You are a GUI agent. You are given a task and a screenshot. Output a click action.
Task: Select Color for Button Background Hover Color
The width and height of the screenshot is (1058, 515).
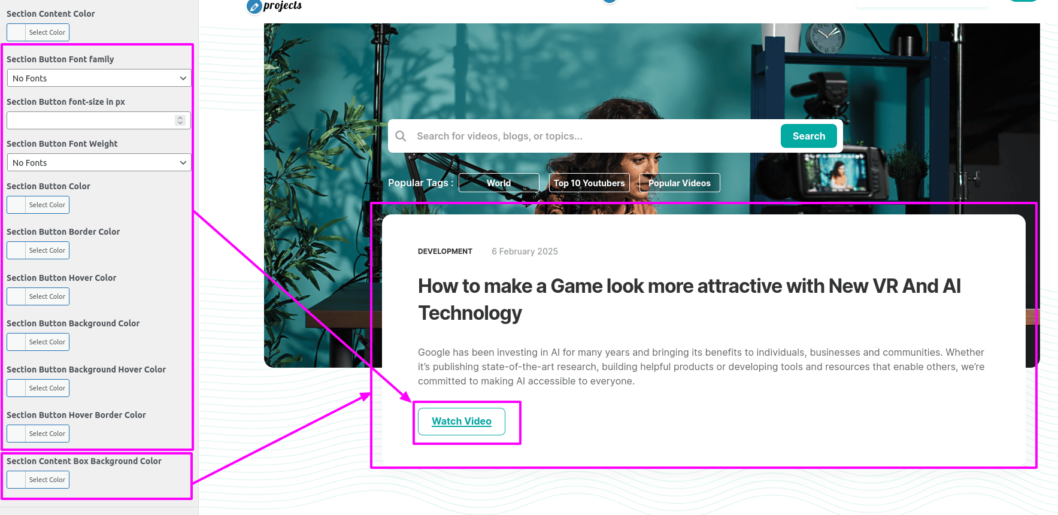click(x=38, y=388)
